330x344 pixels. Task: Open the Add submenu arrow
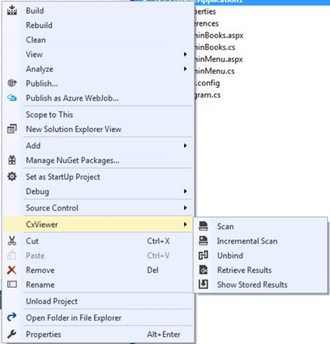point(185,145)
